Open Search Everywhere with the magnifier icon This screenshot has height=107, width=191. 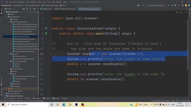(183, 5)
